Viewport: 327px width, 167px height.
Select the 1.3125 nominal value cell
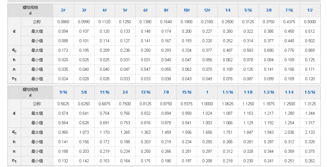[x=310, y=104]
